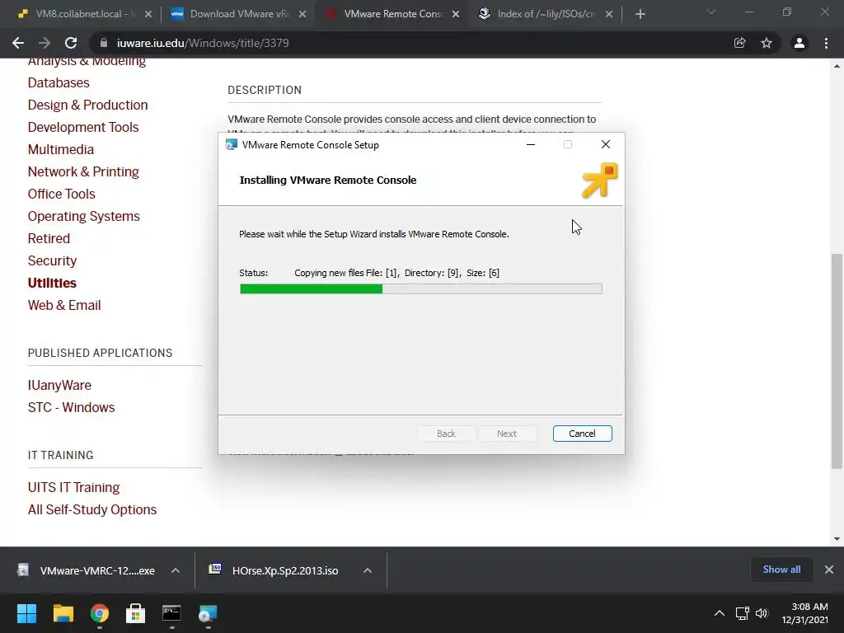The image size is (844, 633).
Task: Open All Self-Study Options link
Action: pos(92,509)
